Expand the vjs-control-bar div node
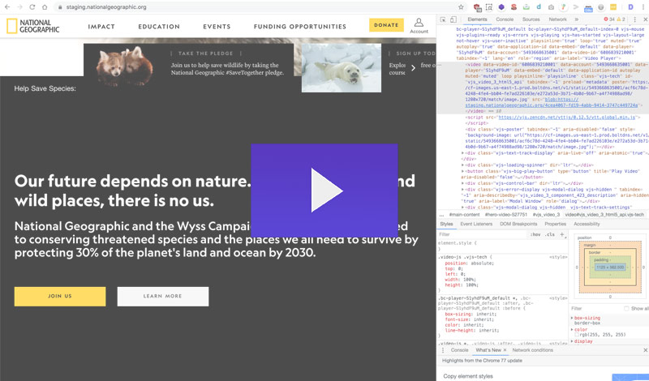 click(463, 183)
